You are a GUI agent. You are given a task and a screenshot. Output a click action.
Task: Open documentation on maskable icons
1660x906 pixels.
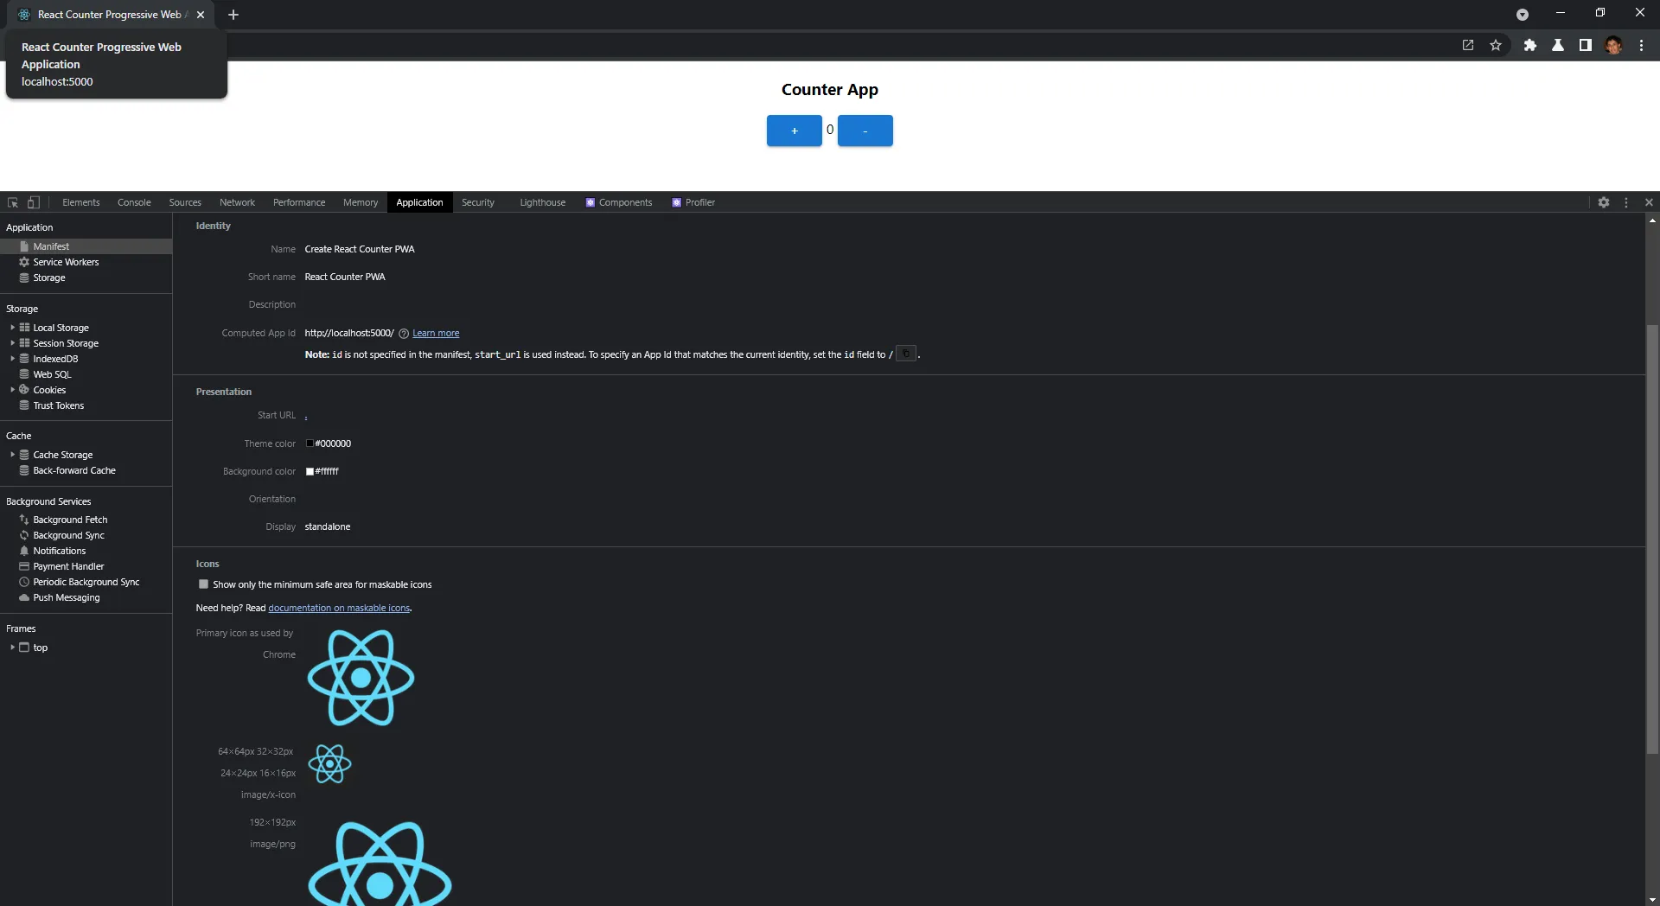pyautogui.click(x=338, y=608)
